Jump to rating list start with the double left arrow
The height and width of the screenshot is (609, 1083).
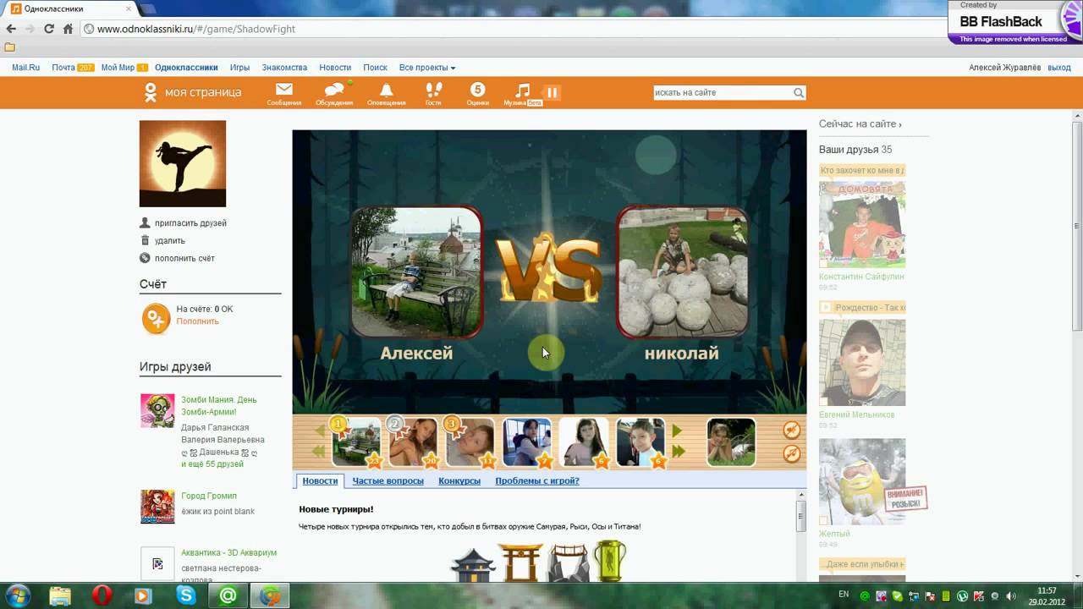(x=319, y=453)
